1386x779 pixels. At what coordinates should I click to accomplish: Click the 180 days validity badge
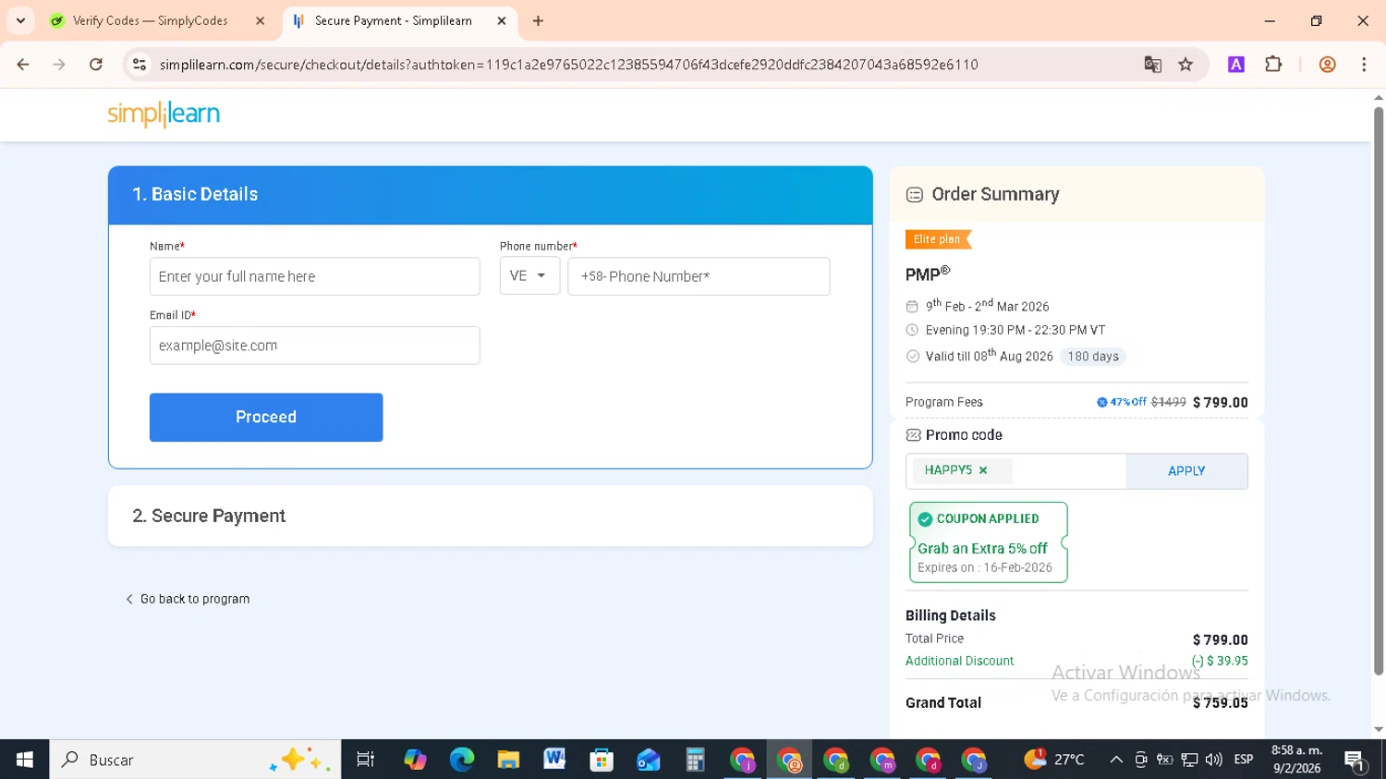point(1093,357)
